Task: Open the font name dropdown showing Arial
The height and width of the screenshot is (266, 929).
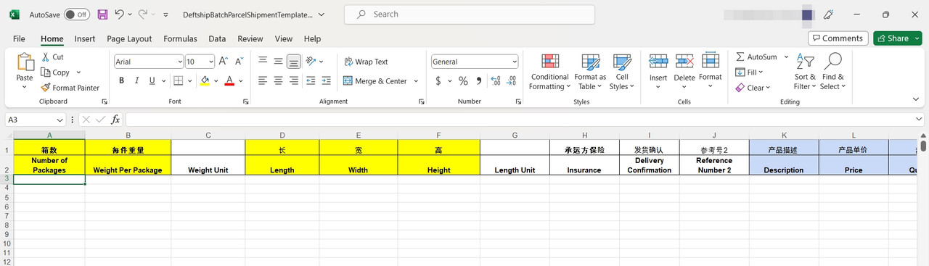Action: [149, 62]
